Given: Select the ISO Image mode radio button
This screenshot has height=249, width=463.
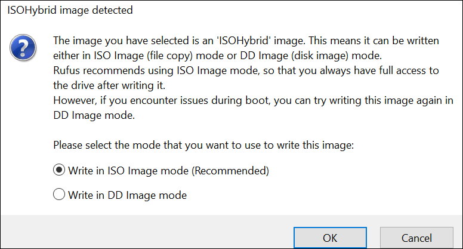Looking at the screenshot, I should tap(59, 170).
